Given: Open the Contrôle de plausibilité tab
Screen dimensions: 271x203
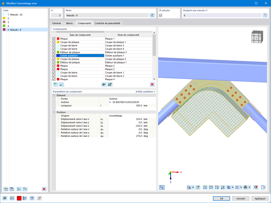Looking at the screenshot, I should click(x=108, y=23).
